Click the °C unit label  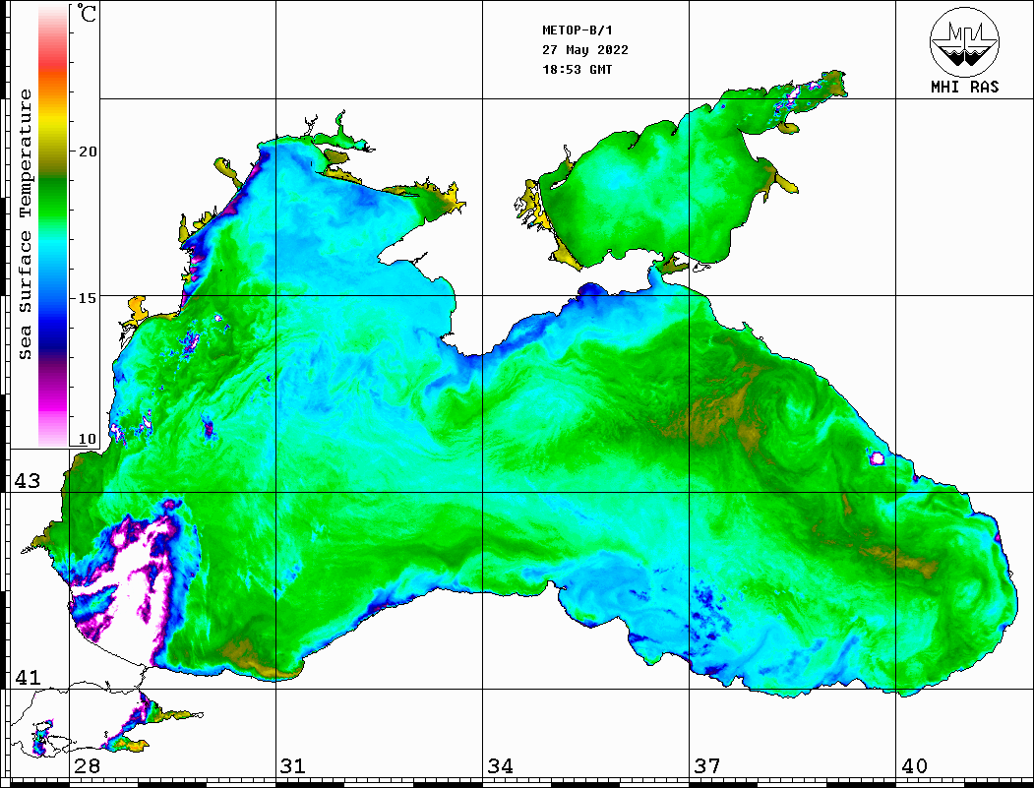[87, 13]
